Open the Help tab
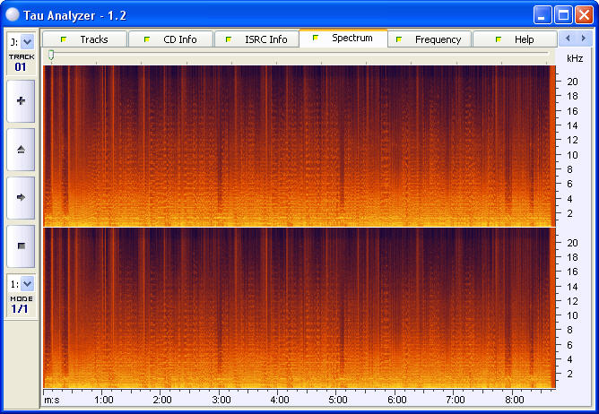Screen dimensions: 599x414 515,39
